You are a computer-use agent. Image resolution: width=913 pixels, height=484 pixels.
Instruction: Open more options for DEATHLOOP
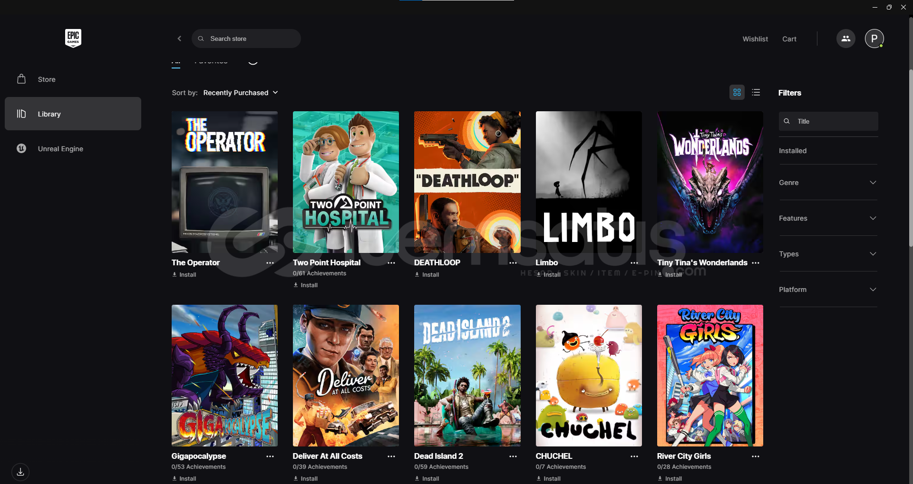[513, 263]
